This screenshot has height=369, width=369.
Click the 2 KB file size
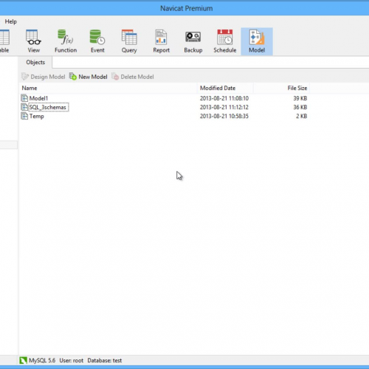click(302, 116)
